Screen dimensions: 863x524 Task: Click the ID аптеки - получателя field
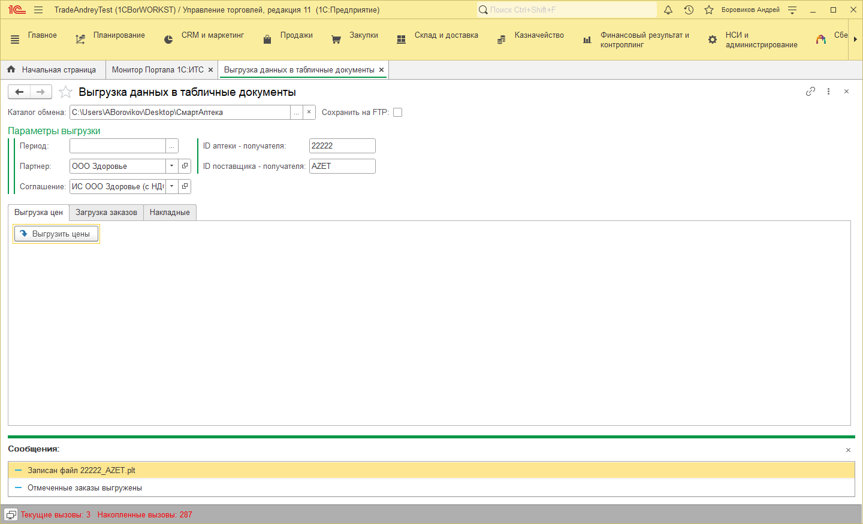342,146
